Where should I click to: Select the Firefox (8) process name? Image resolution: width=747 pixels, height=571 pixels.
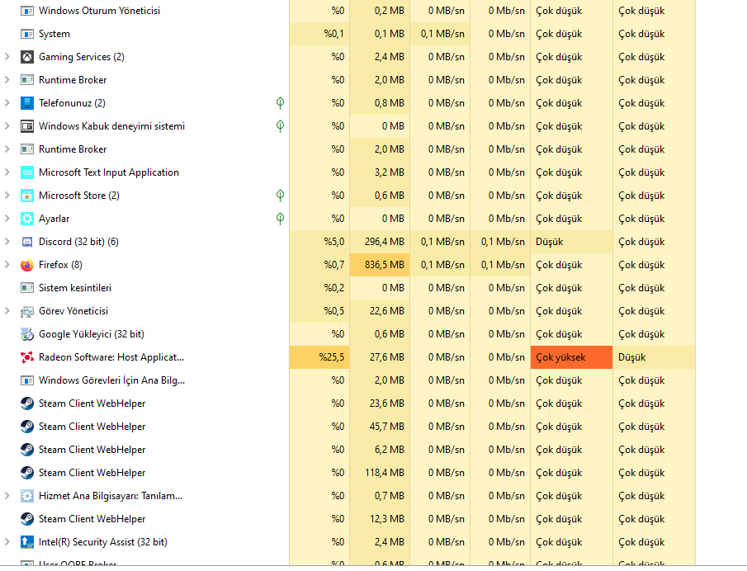60,265
